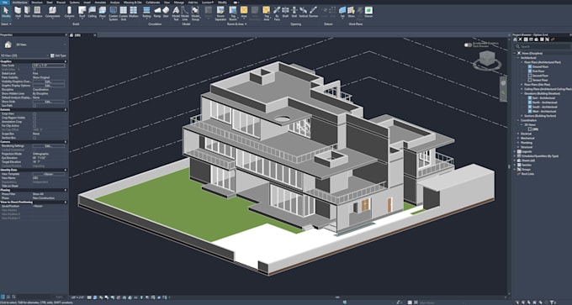The height and width of the screenshot is (305, 572).
Task: Toggle the Show work plane tool
Action: pyautogui.click(x=352, y=12)
